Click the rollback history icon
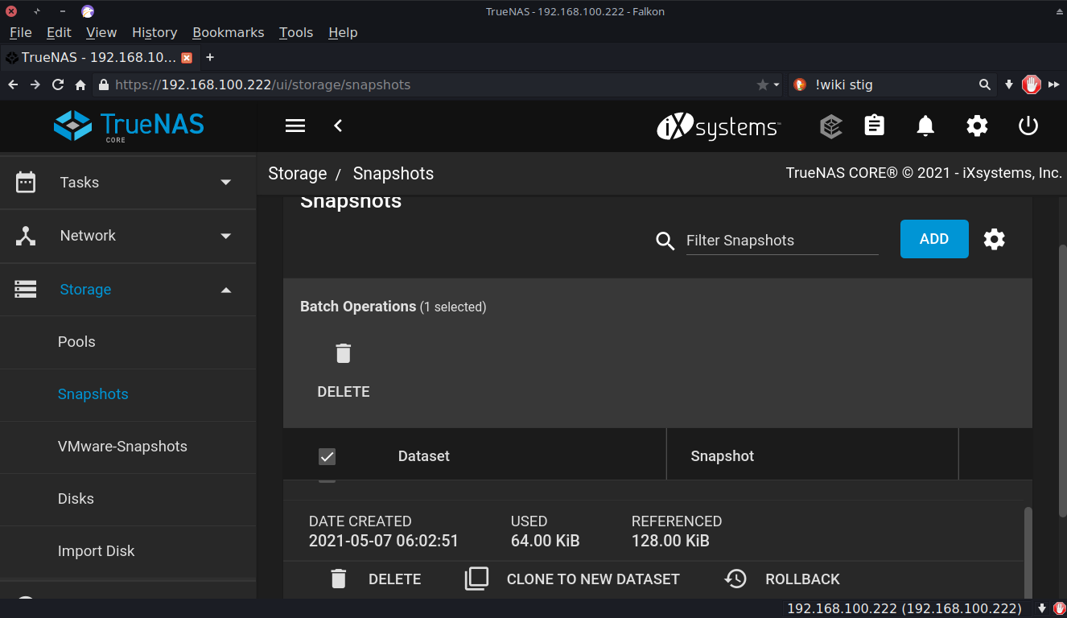The image size is (1067, 618). pos(735,579)
